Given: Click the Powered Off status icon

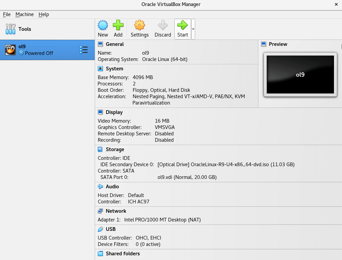Looking at the screenshot, I should click(x=21, y=53).
